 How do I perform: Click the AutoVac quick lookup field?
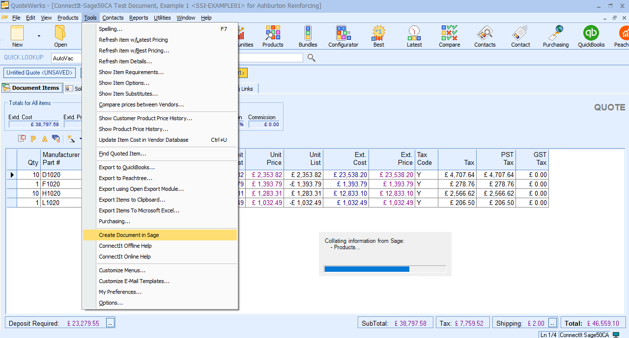66,58
